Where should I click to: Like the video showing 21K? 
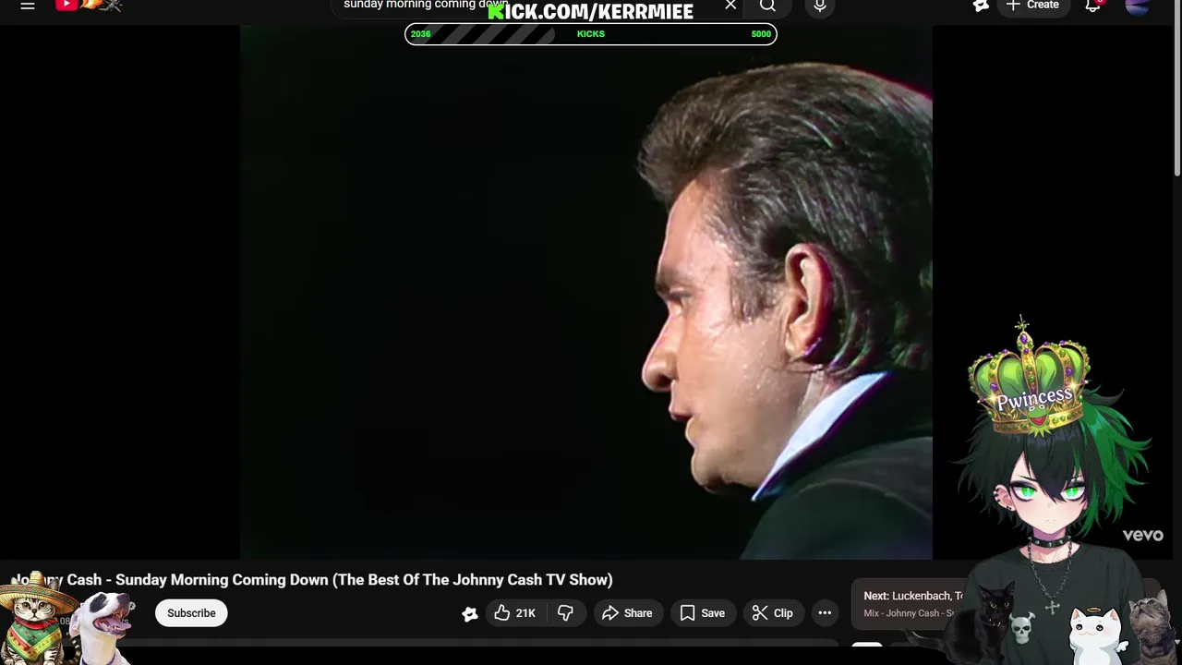coord(514,613)
